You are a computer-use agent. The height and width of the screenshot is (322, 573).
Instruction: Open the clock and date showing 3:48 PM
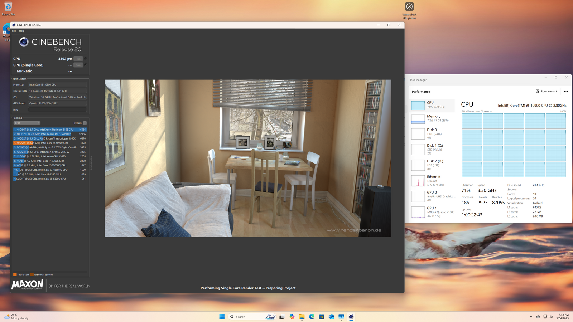coord(562,317)
